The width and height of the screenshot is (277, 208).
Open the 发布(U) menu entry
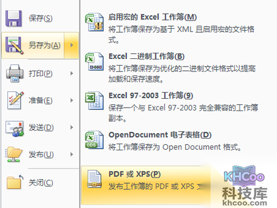pos(40,155)
